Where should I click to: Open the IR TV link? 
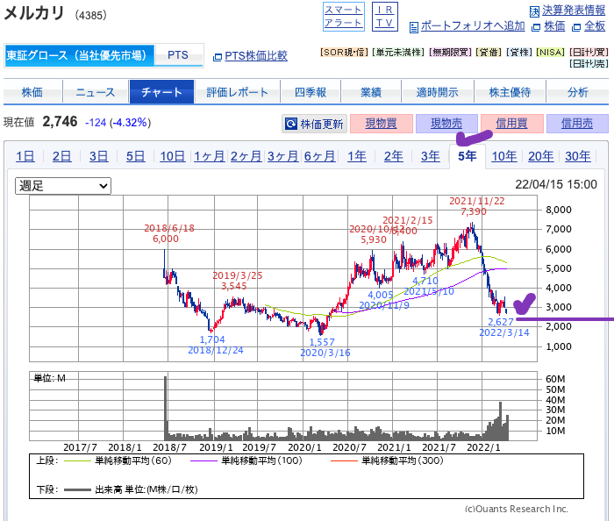click(384, 17)
